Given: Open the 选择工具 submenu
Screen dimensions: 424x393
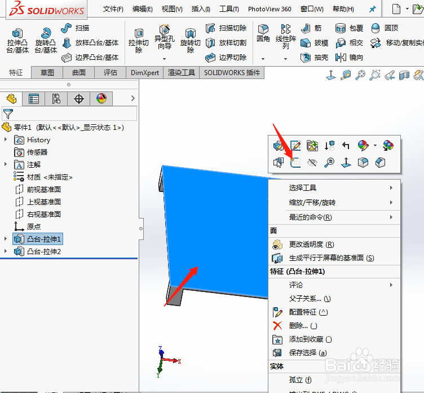Looking at the screenshot, I should tap(334, 187).
